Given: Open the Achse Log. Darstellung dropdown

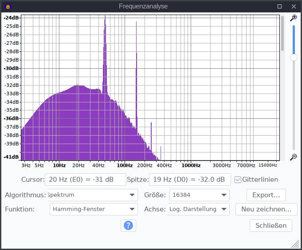Looking at the screenshot, I should [199, 209].
